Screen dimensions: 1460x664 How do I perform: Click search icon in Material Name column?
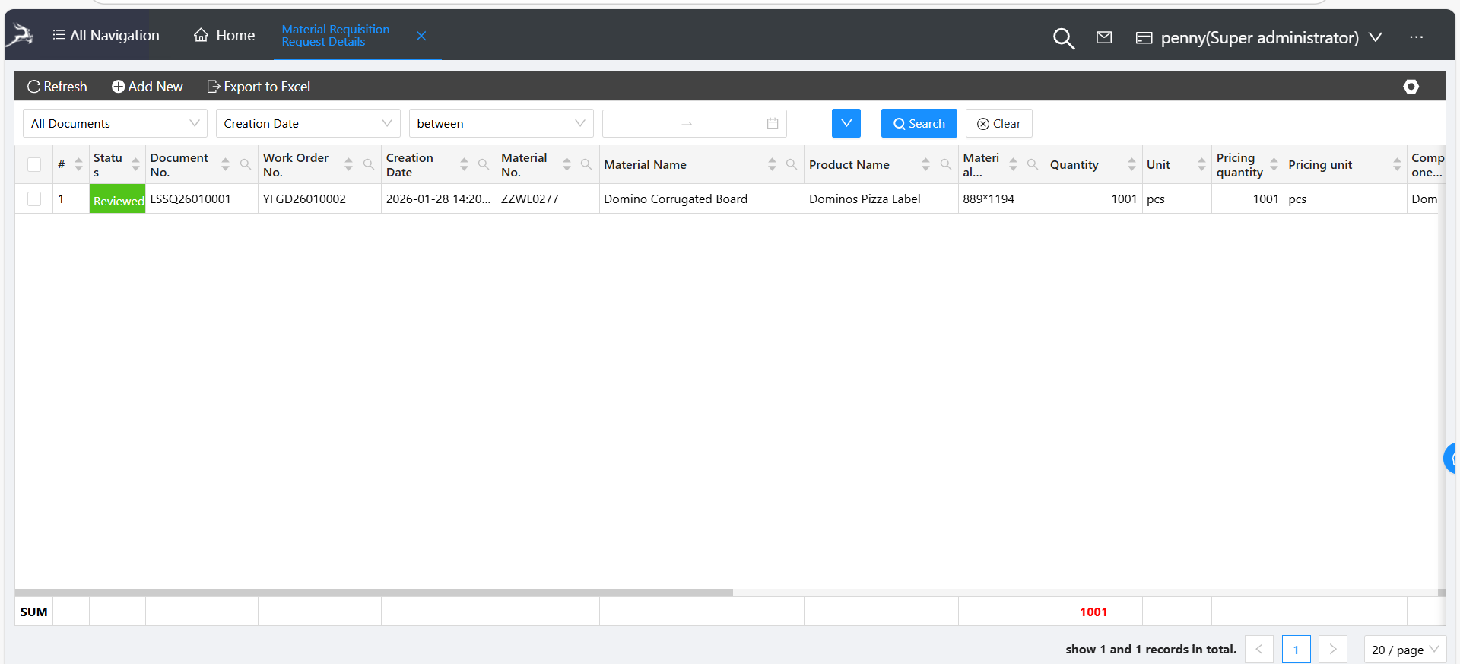tap(791, 164)
